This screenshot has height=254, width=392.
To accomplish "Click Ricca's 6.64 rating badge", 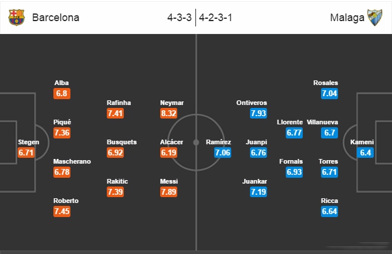I will click(x=330, y=211).
